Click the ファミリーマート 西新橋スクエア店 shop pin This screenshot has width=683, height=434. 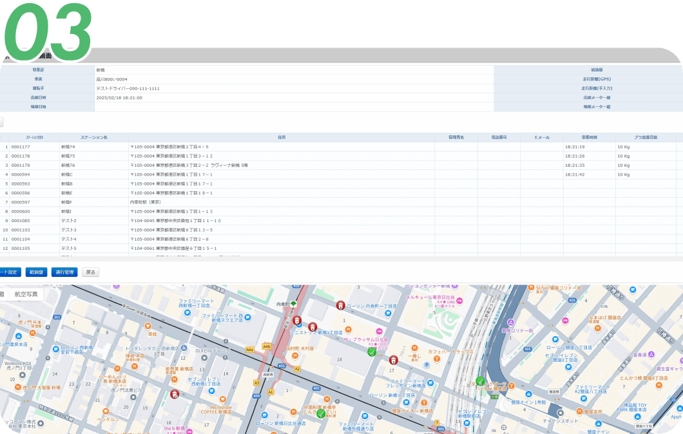point(247,317)
